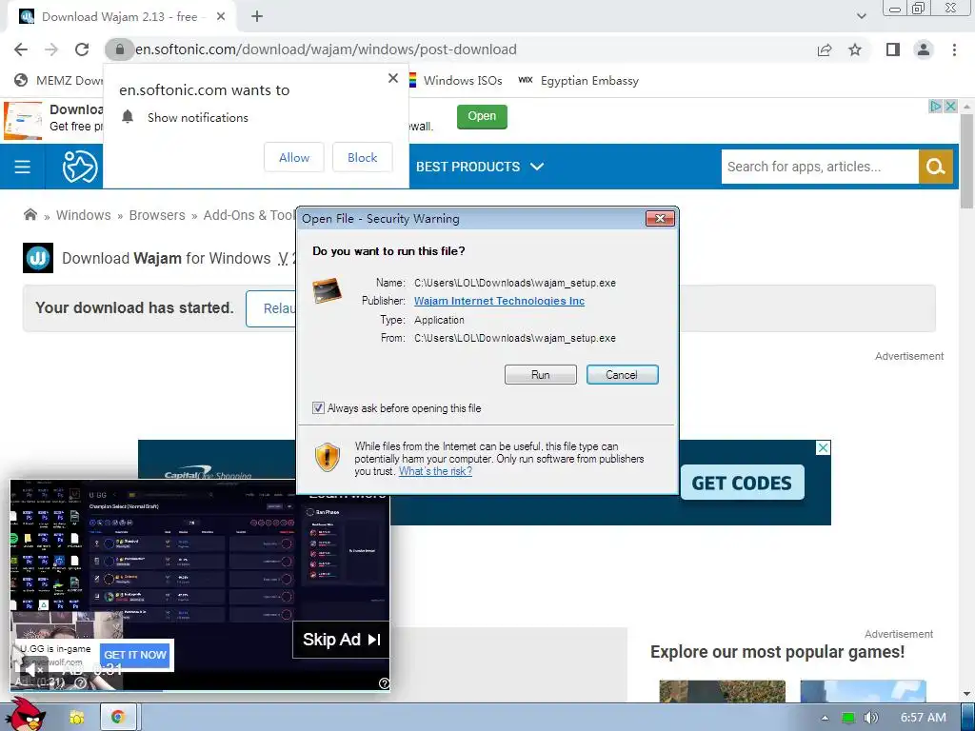The image size is (975, 731).
Task: Dismiss the notification permission popup
Action: tap(393, 78)
